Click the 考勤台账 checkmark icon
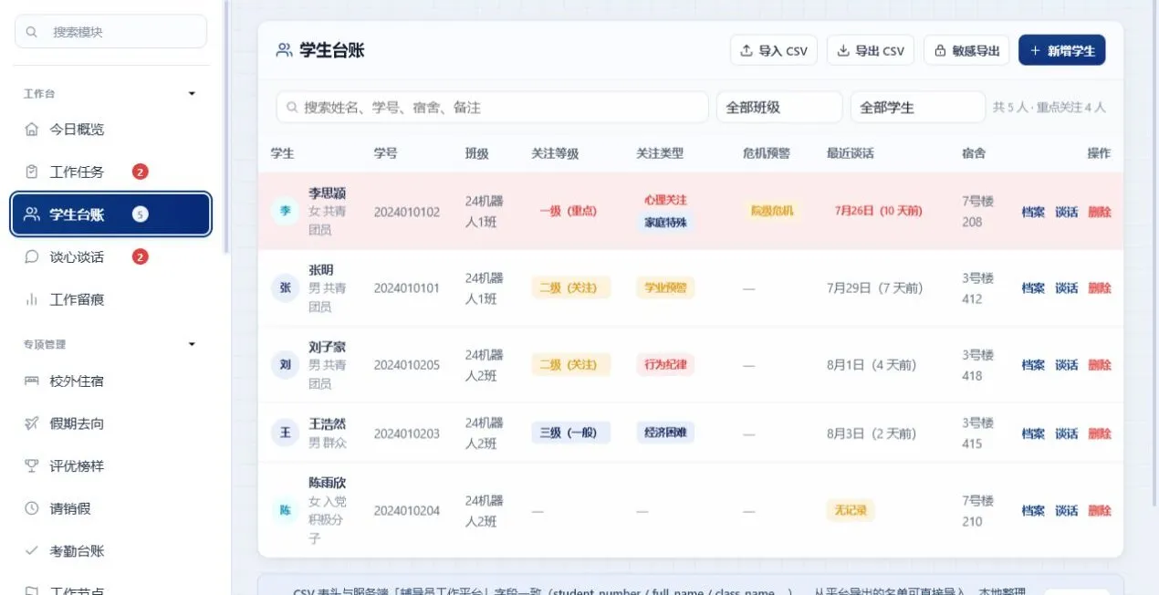Screen dimensions: 1159x595 point(32,550)
